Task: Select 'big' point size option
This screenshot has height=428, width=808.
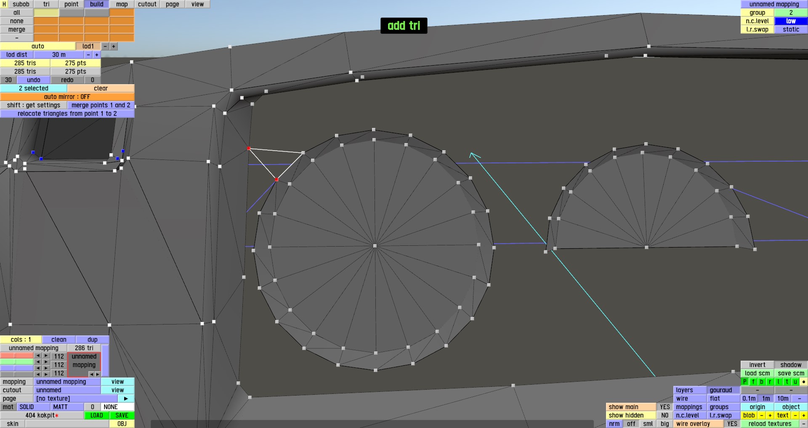Action: [x=665, y=424]
